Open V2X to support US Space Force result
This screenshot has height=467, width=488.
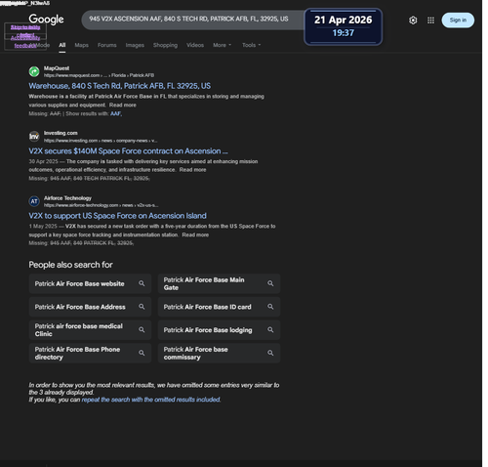(x=117, y=216)
